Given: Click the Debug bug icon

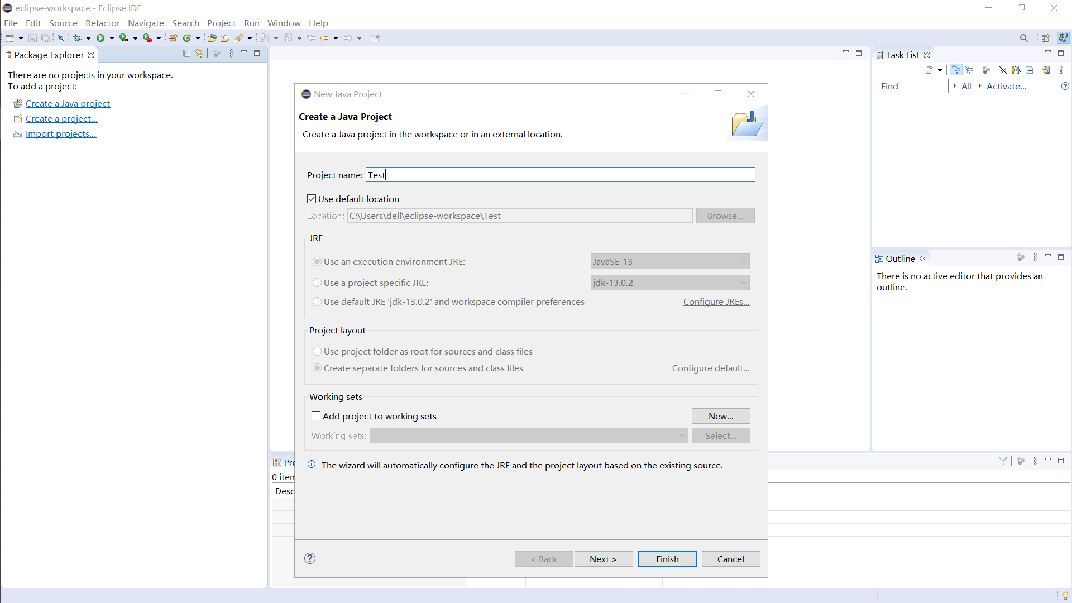Looking at the screenshot, I should click(77, 38).
